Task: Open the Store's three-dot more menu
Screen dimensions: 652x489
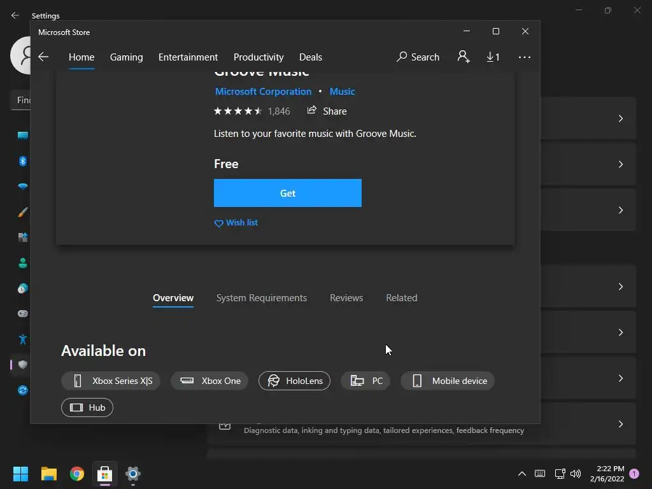Action: [525, 57]
